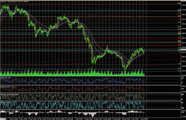This screenshot has width=186, height=120.
Task: Select the thick red horizontal line below 1647
Action: click(90, 46)
